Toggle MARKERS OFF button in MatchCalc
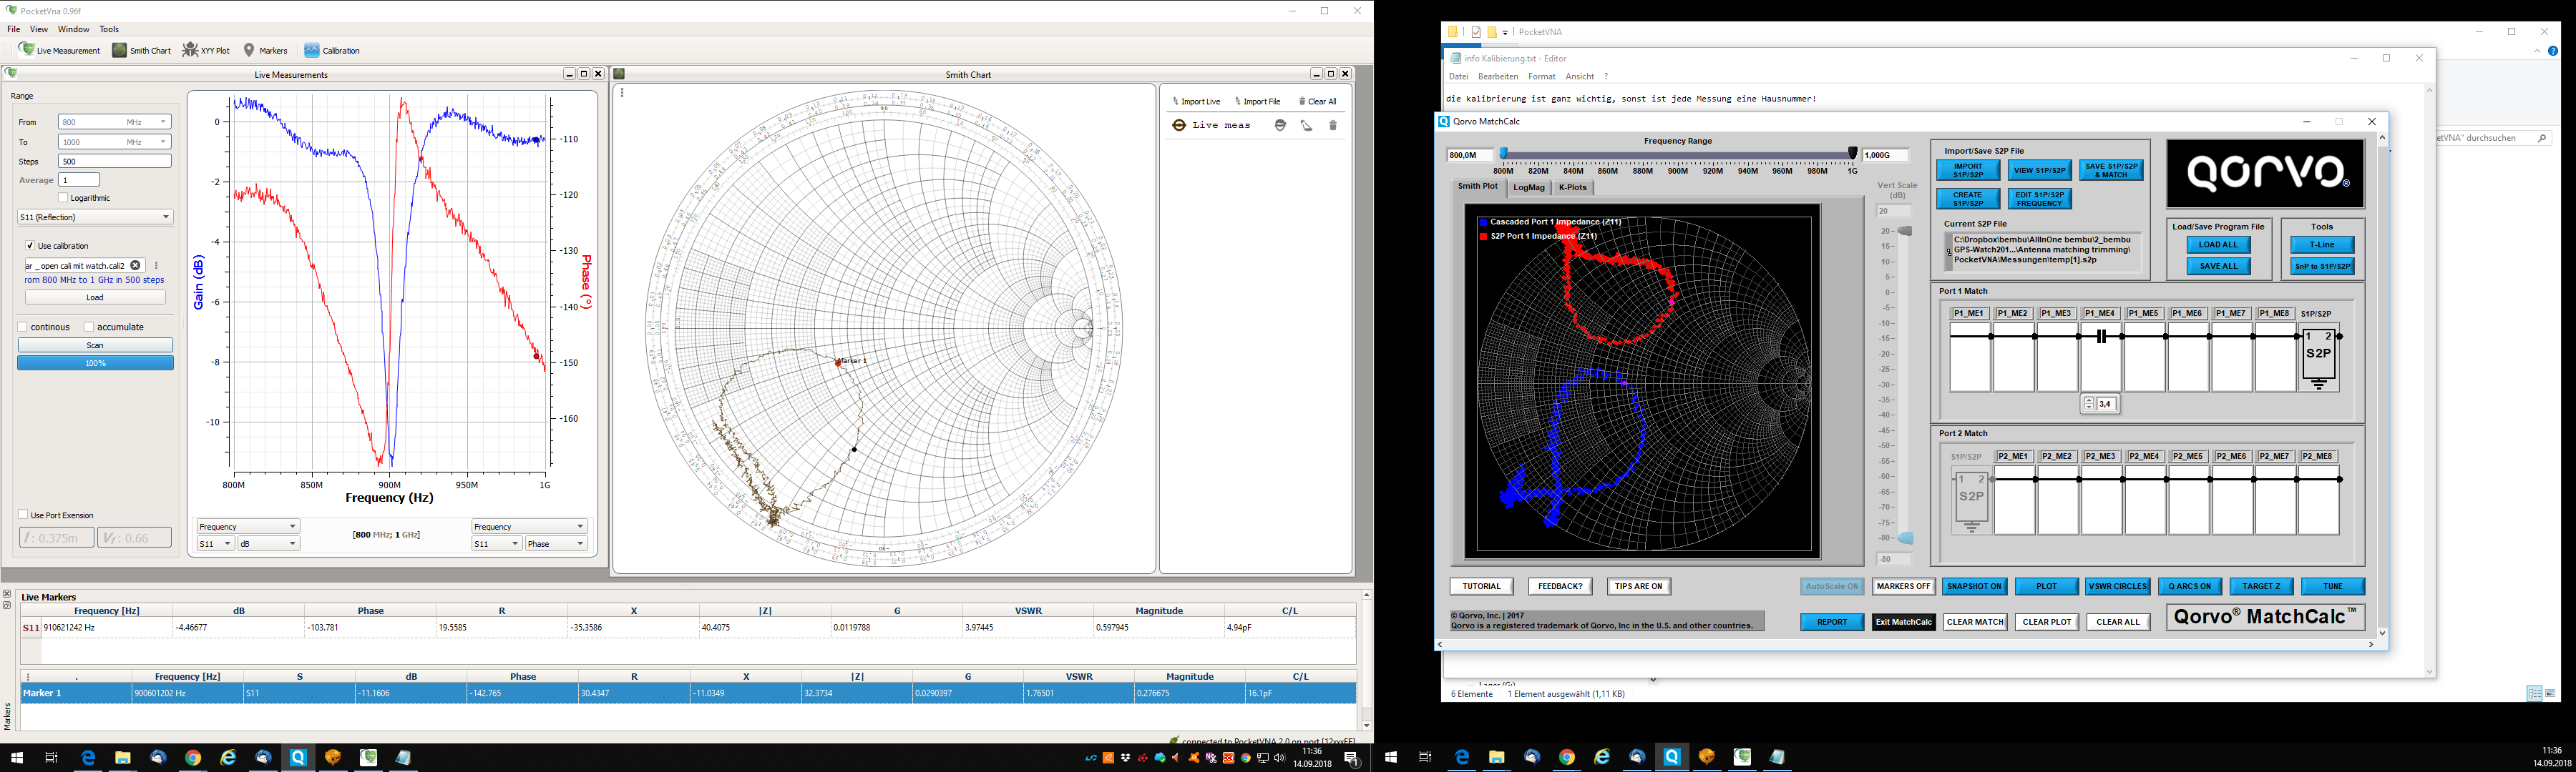The height and width of the screenshot is (772, 2576). click(x=1903, y=586)
